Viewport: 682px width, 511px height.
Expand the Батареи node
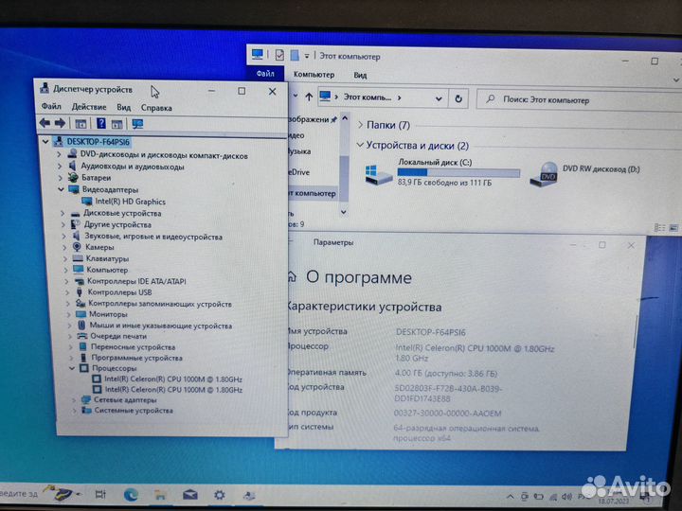[61, 178]
